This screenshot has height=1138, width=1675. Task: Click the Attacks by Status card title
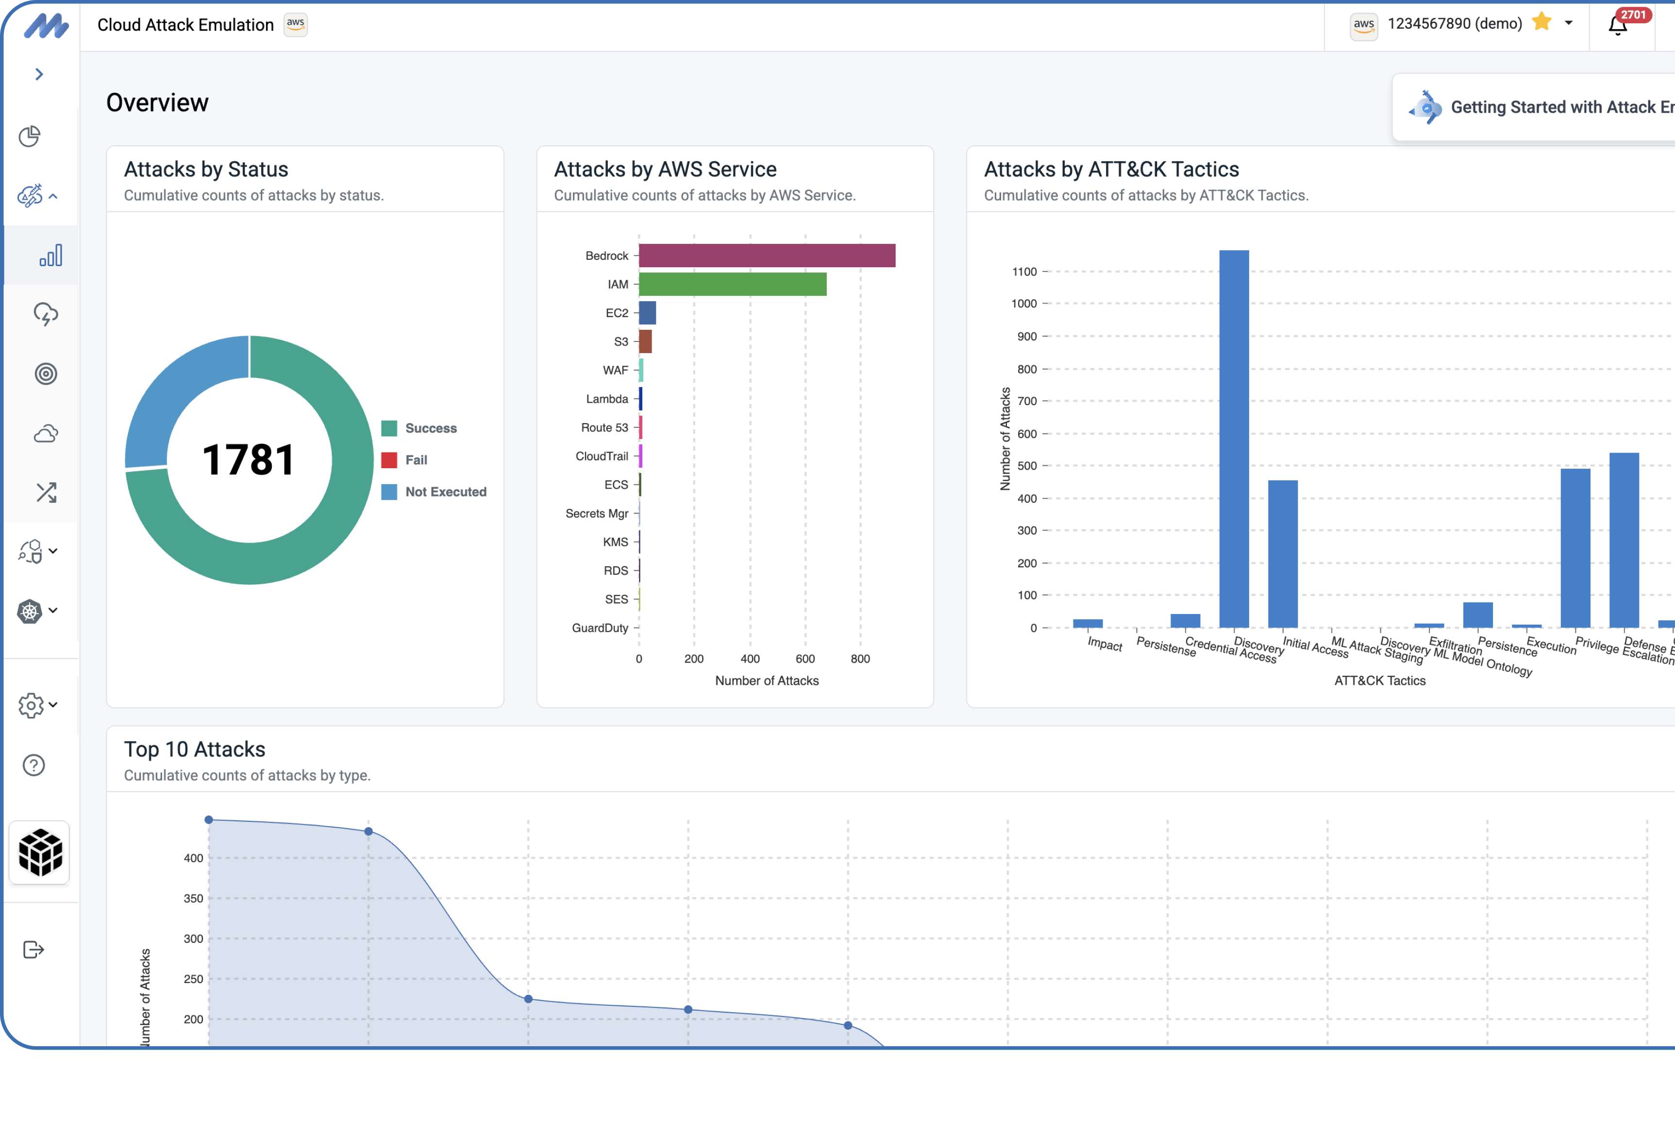(206, 170)
